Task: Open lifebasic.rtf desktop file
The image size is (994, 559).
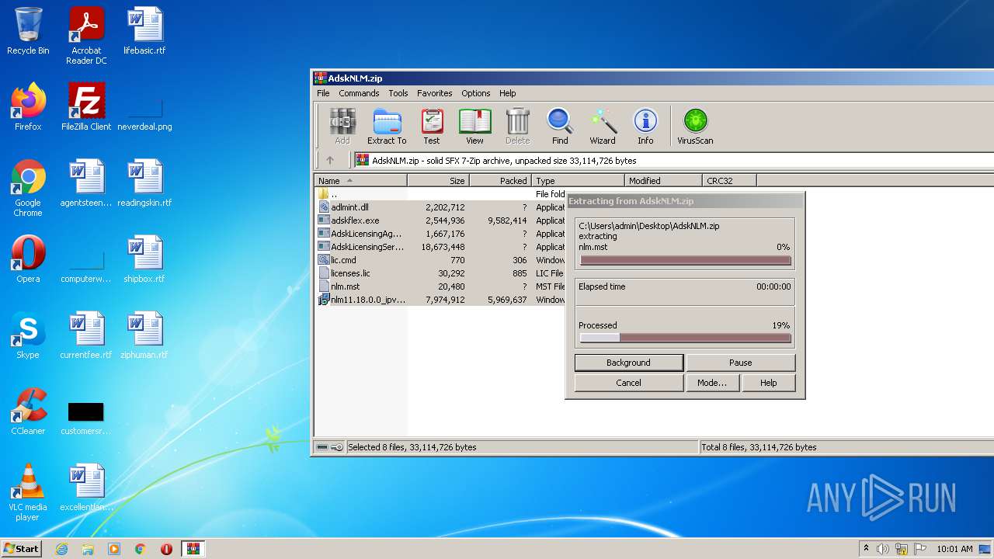Action: click(144, 31)
